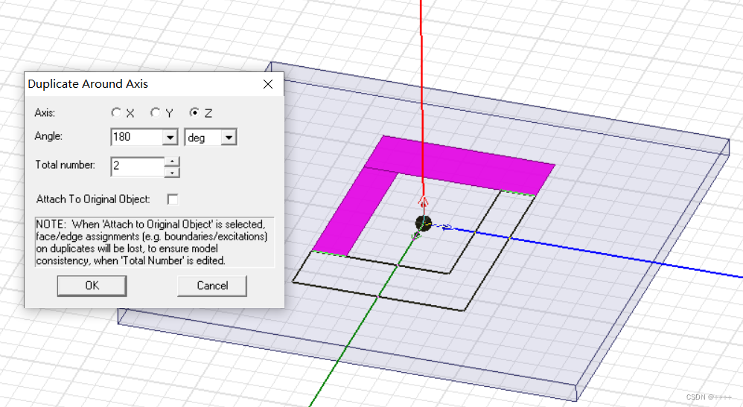Decrease Total number with down spinner arrow

172,172
